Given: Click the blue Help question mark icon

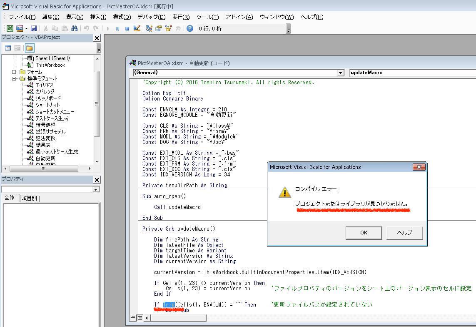Looking at the screenshot, I should point(190,28).
